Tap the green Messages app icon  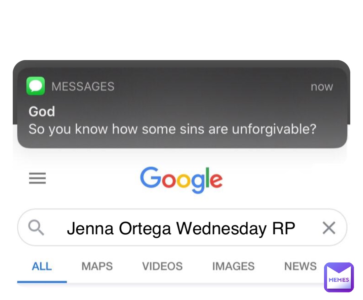(x=35, y=86)
